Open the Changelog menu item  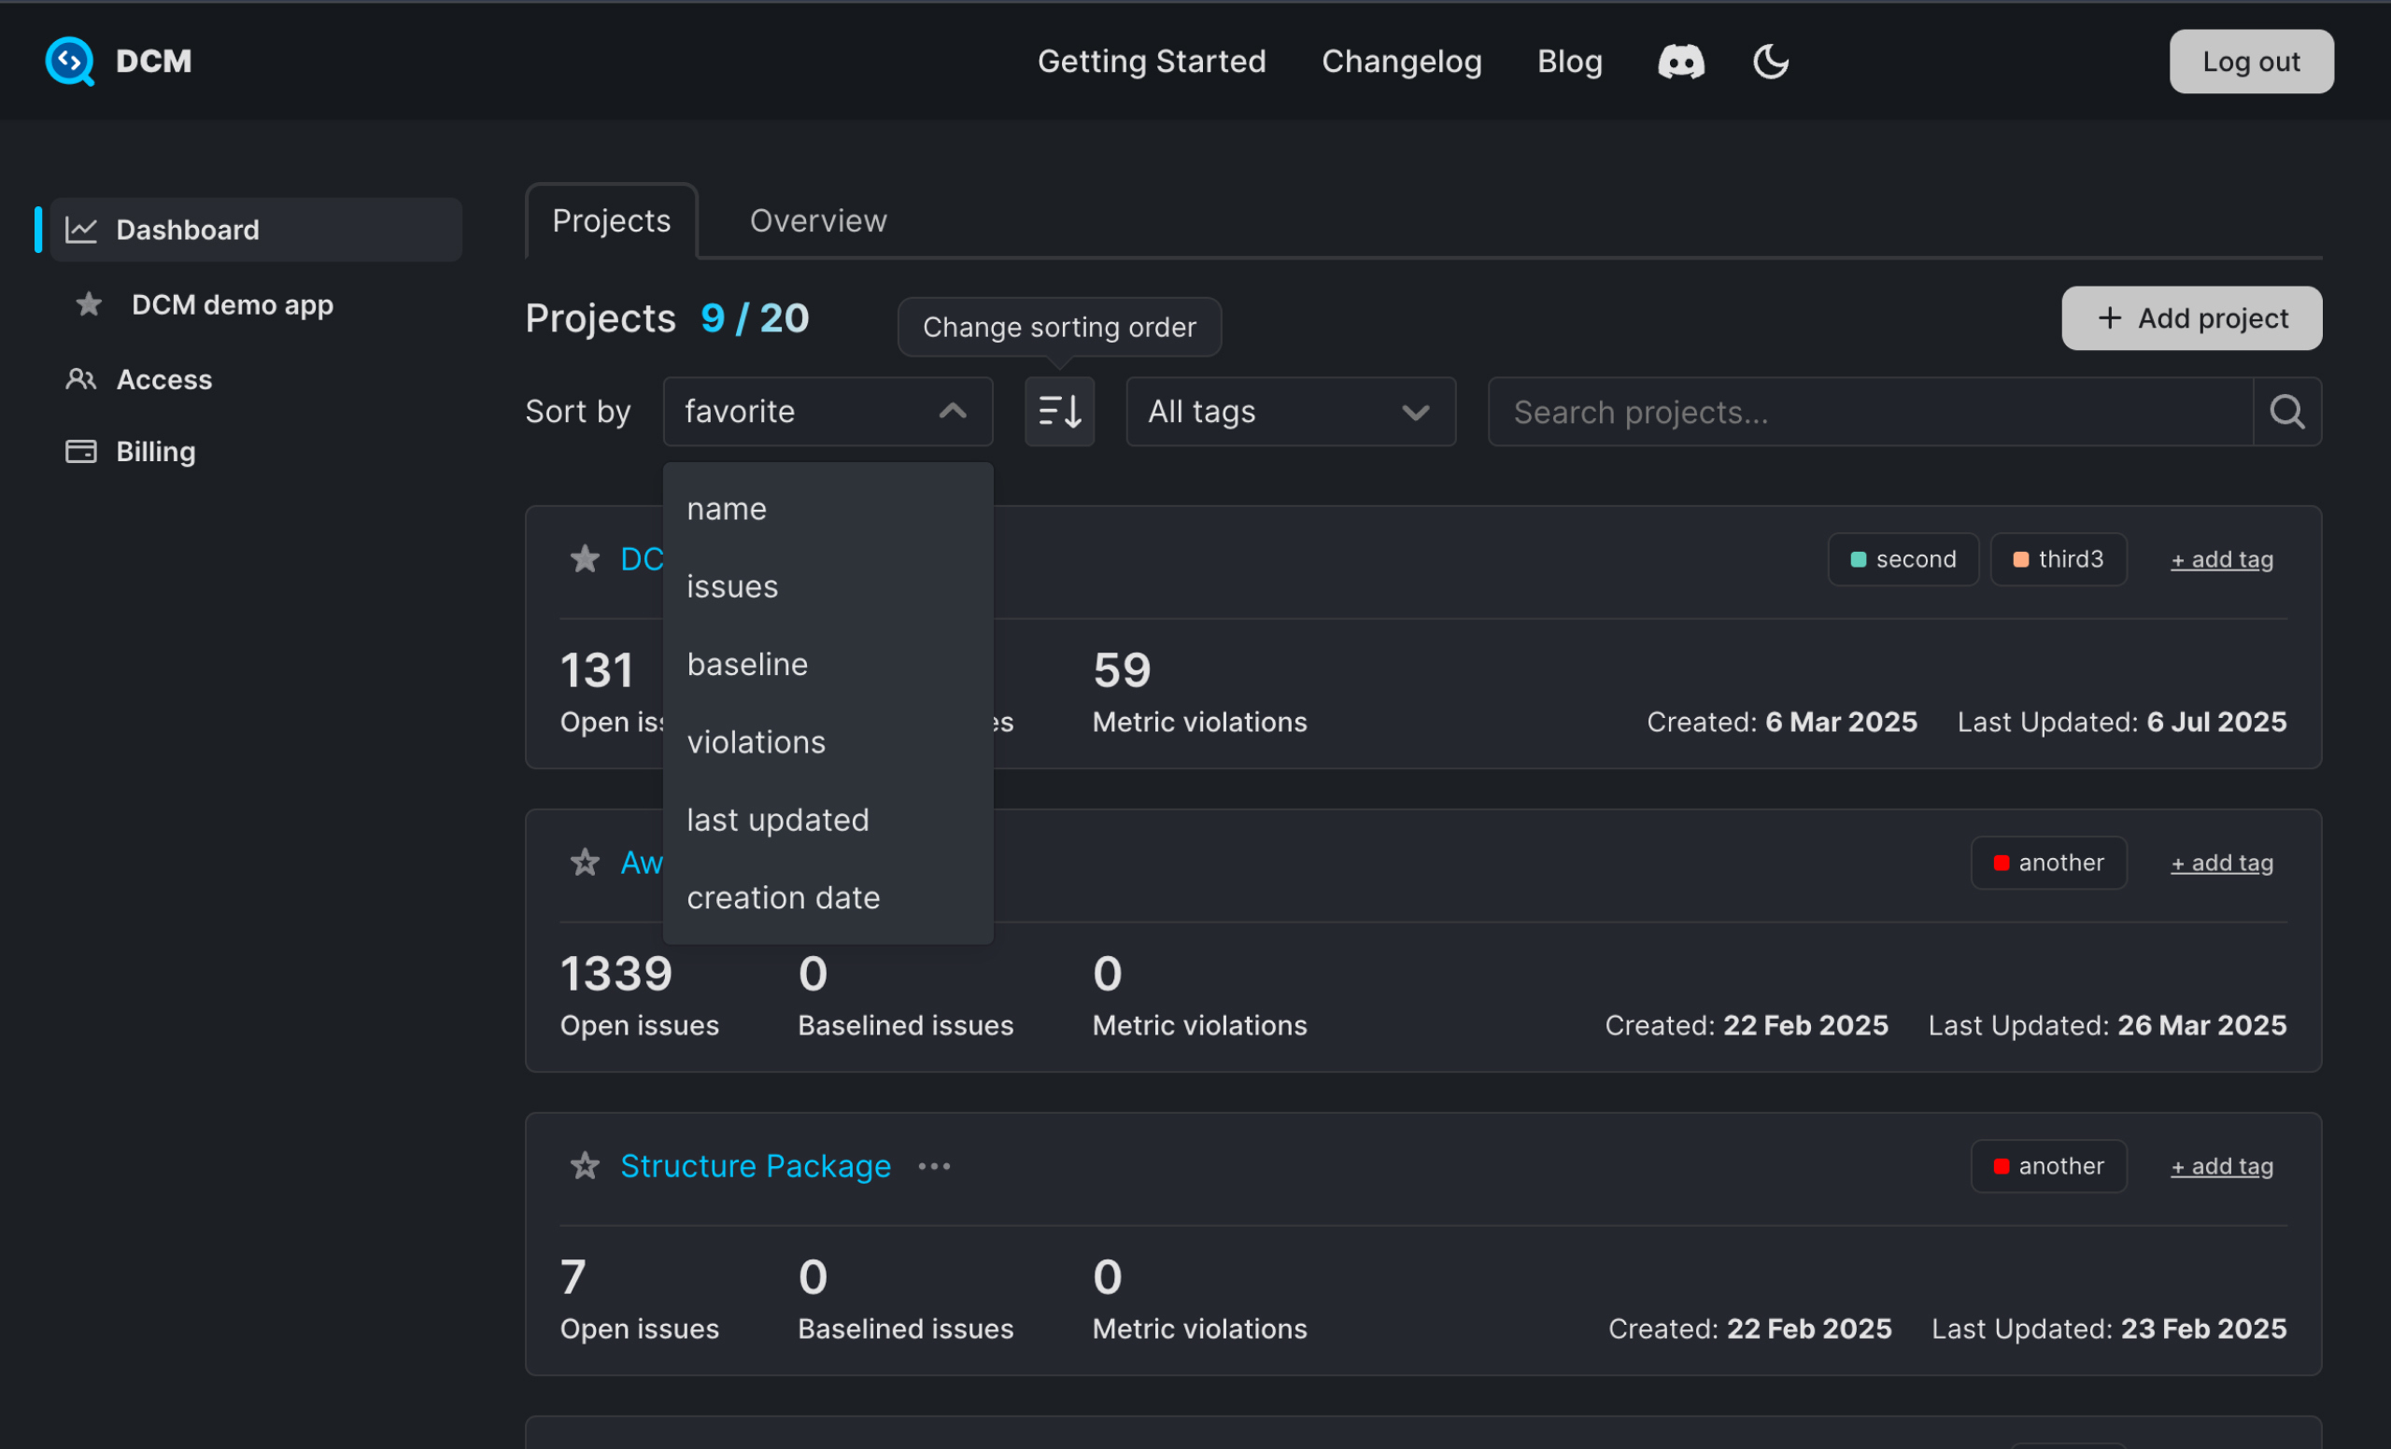pyautogui.click(x=1402, y=61)
